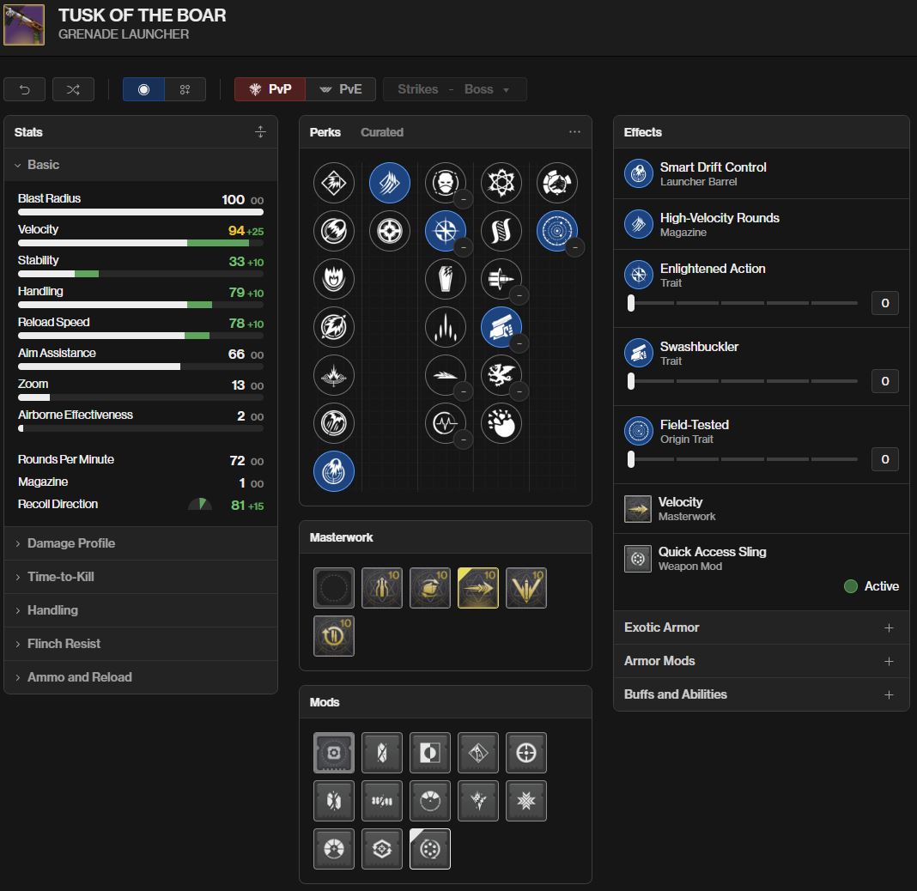Viewport: 917px width, 891px height.
Task: Click the Stats panel expand/collapse arrows icon
Action: pos(260,132)
